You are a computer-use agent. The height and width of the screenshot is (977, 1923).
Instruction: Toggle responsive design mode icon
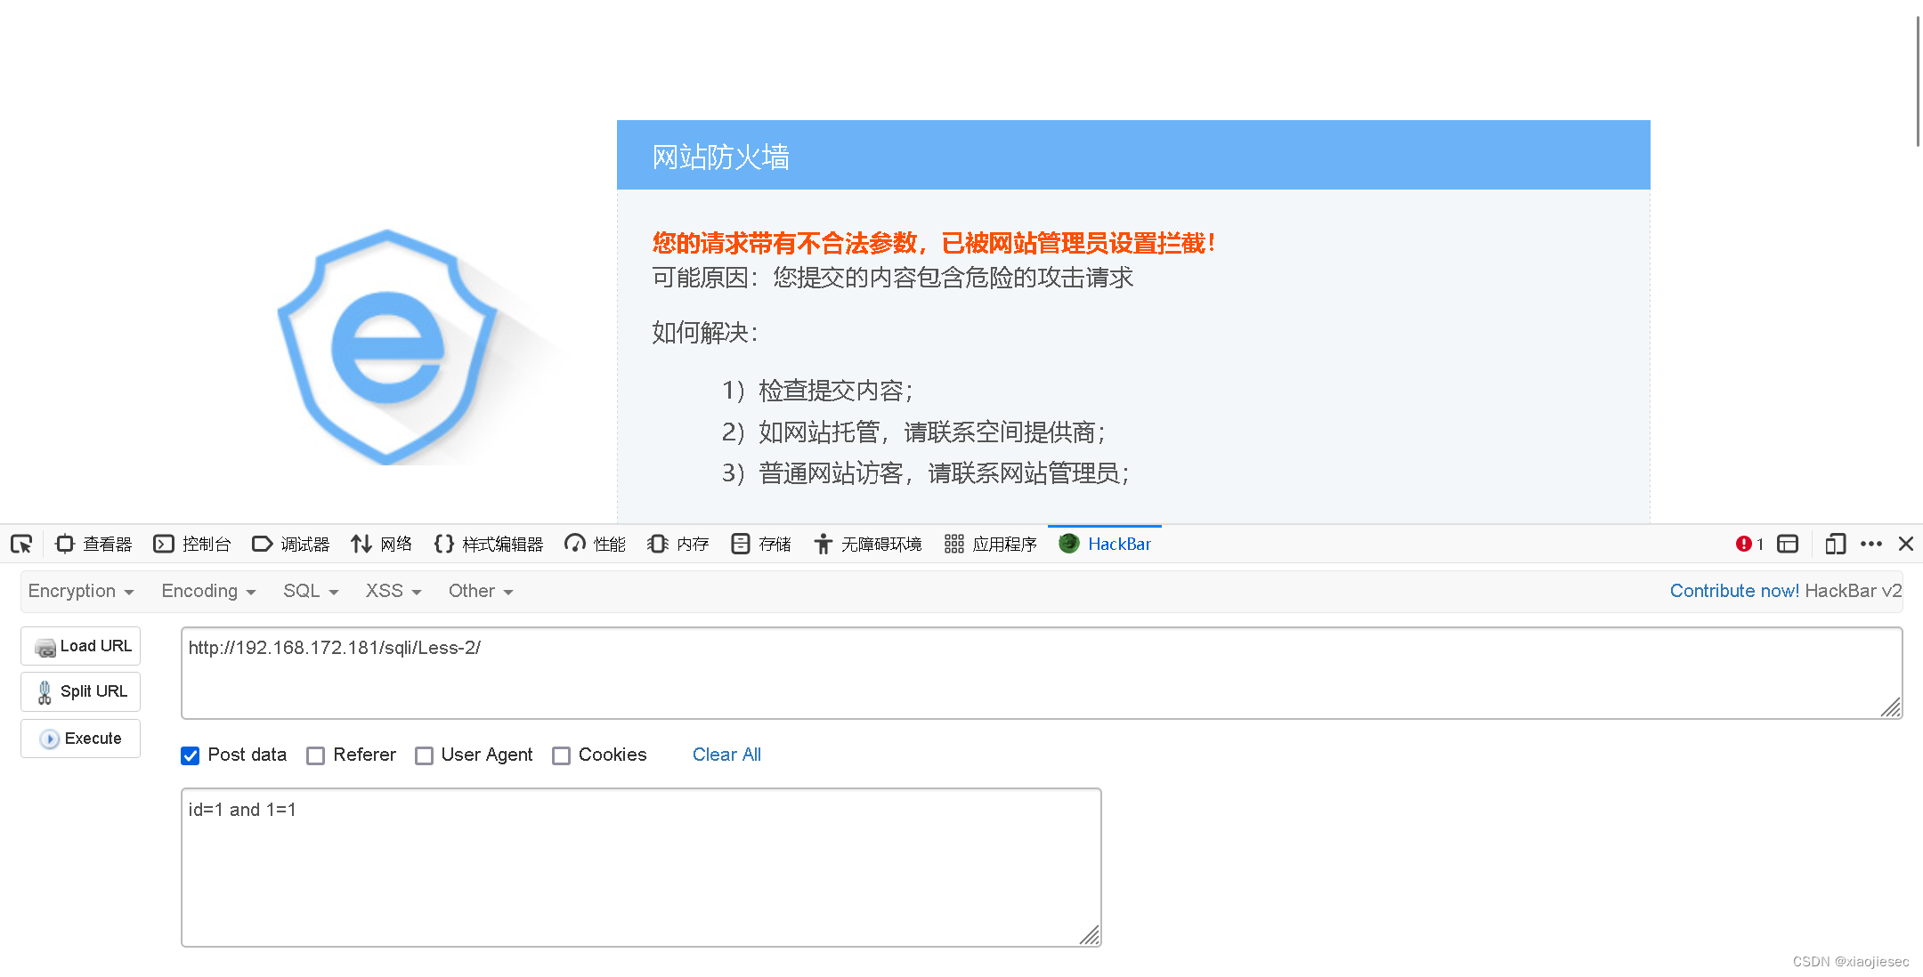point(1835,544)
